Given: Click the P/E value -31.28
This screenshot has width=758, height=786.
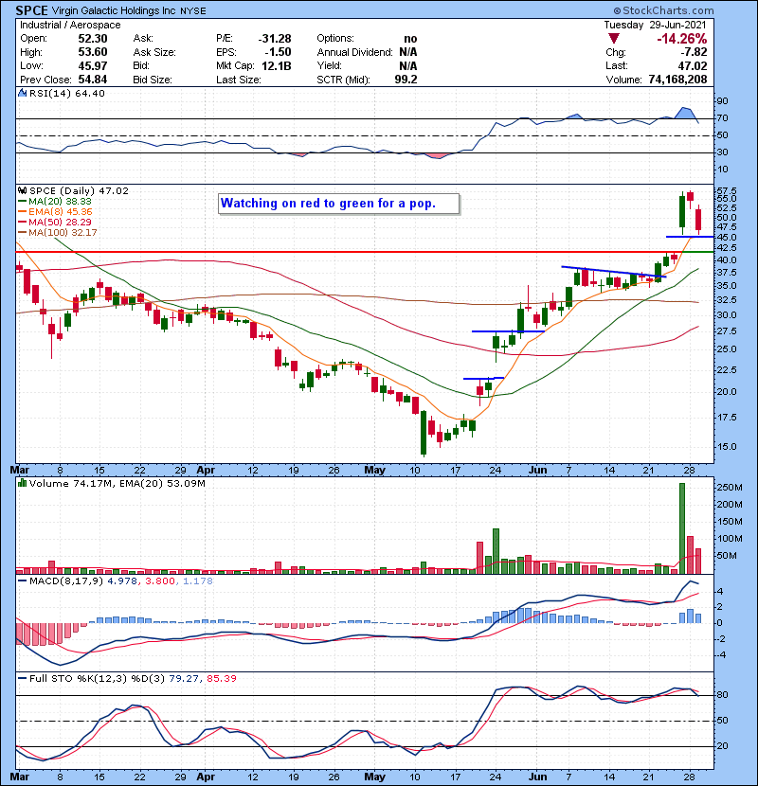Looking at the screenshot, I should 275,39.
